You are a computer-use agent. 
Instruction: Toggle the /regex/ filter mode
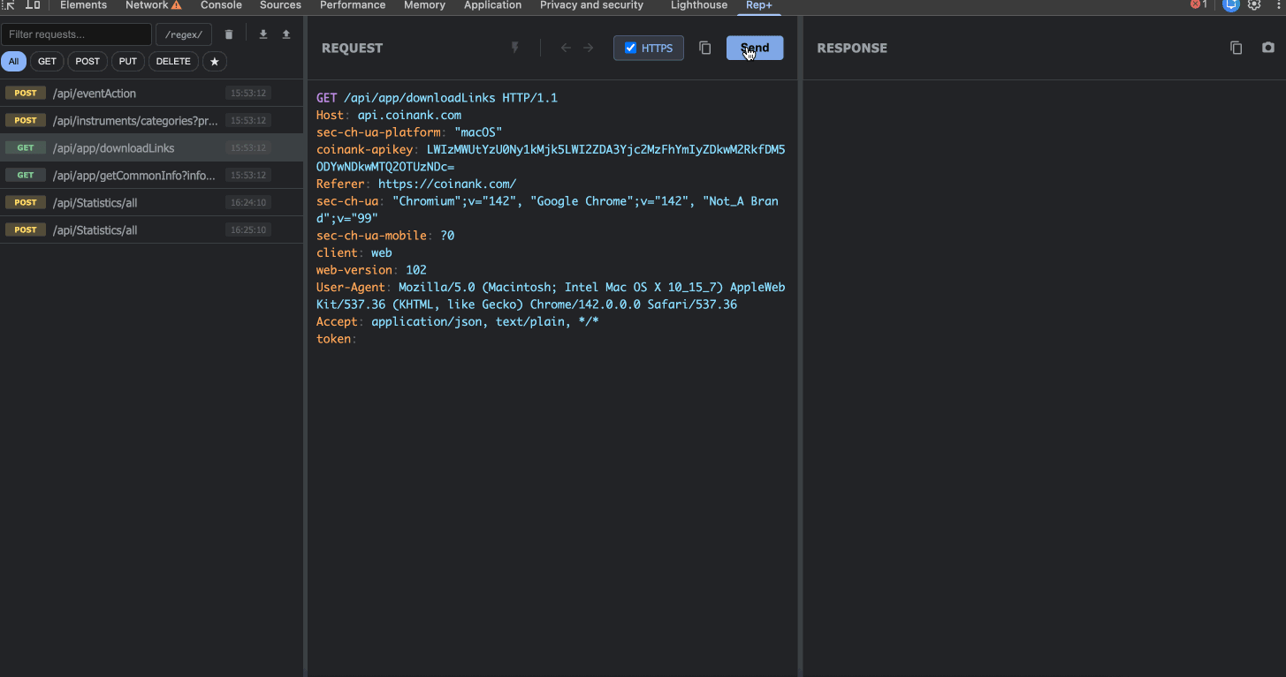coord(184,34)
